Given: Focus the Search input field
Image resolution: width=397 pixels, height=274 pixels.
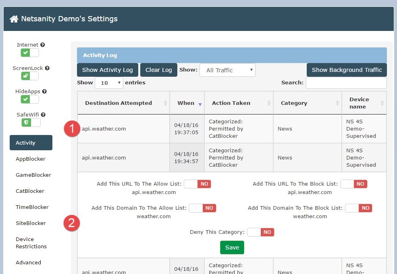Looking at the screenshot, I should click(x=346, y=83).
